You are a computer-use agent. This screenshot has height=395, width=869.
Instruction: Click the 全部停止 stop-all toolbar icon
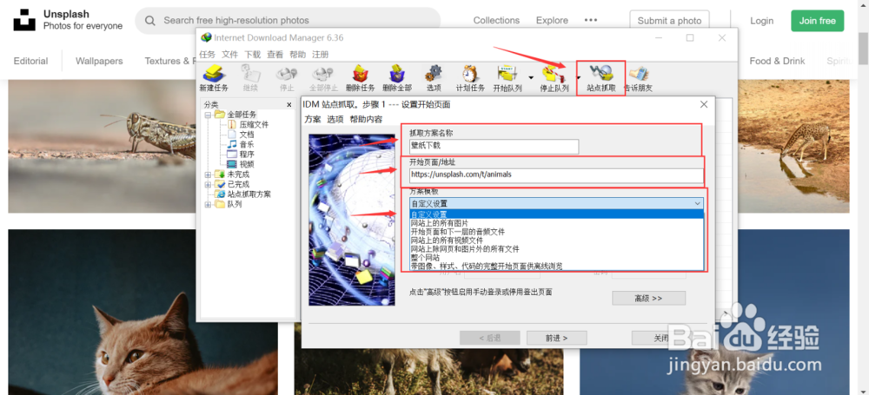point(323,78)
